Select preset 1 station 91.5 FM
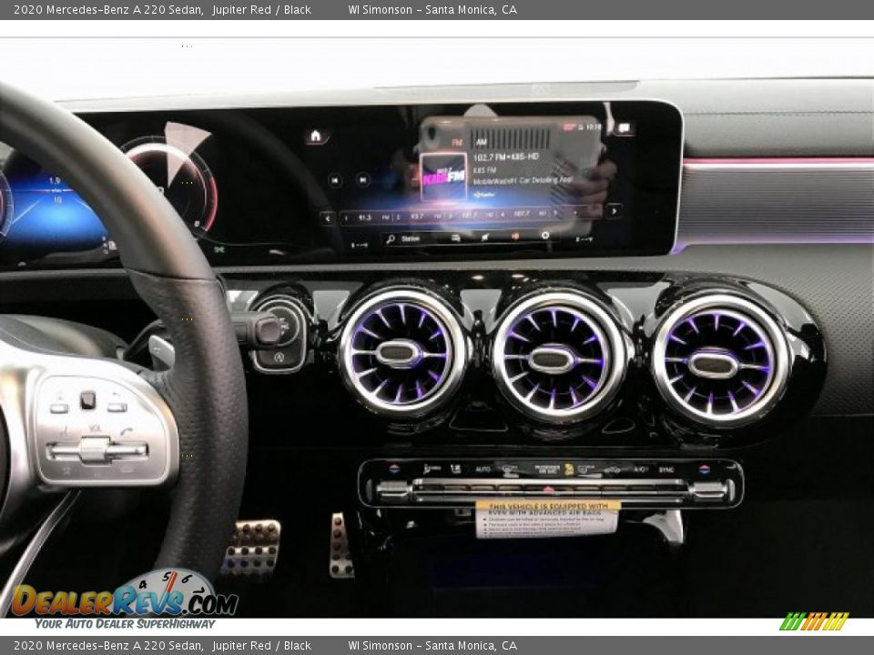This screenshot has width=874, height=655. pyautogui.click(x=366, y=217)
